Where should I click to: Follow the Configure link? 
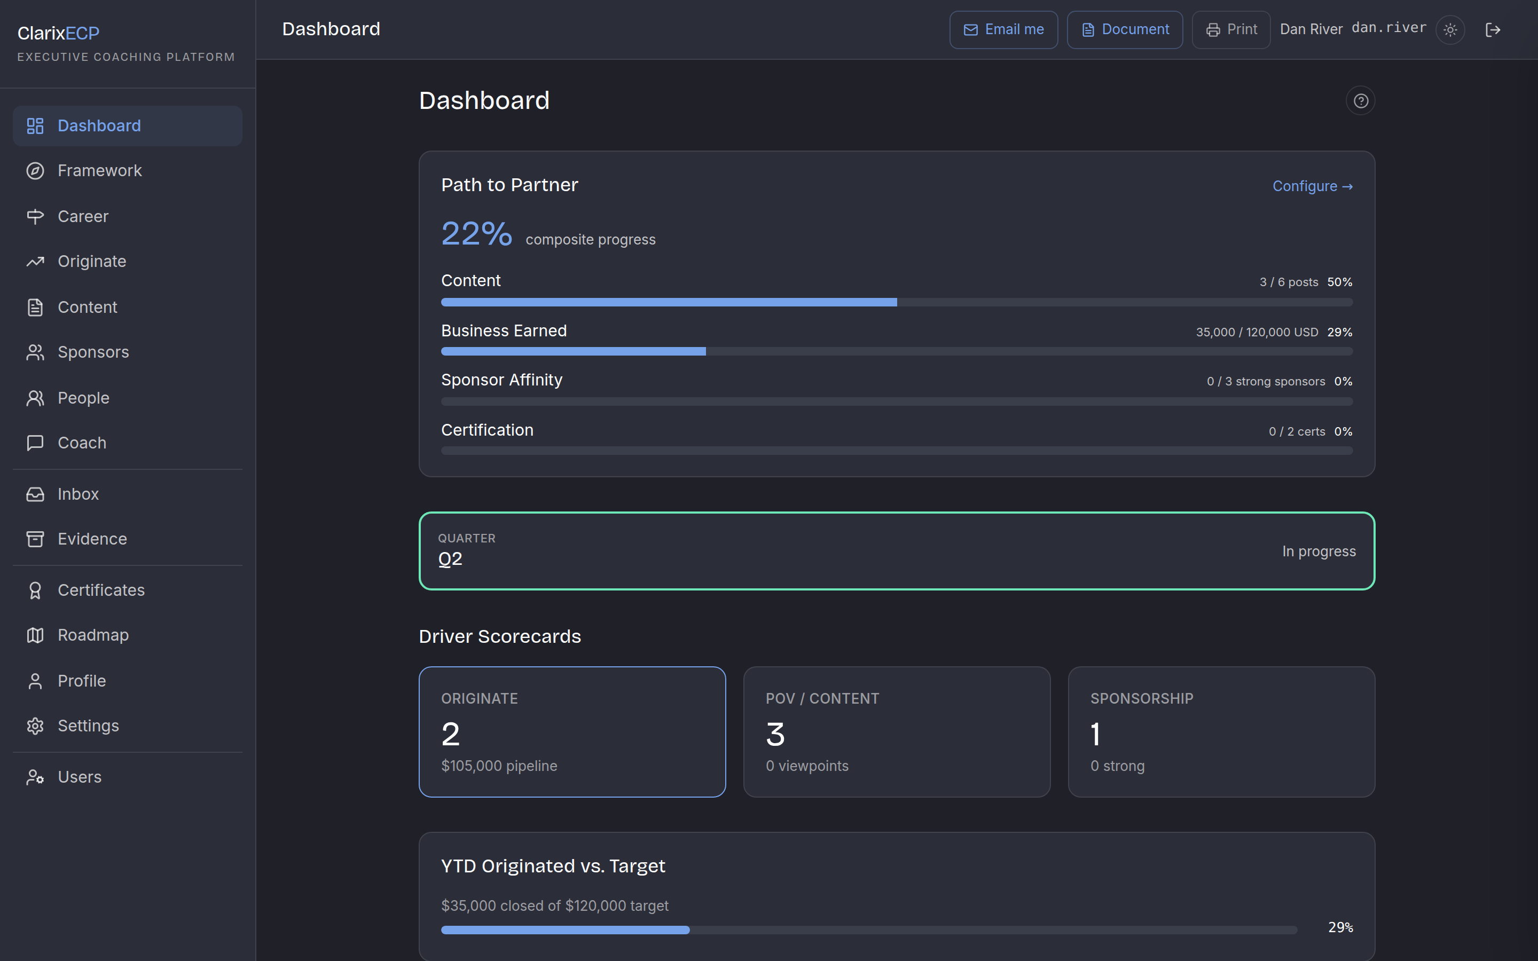tap(1313, 186)
